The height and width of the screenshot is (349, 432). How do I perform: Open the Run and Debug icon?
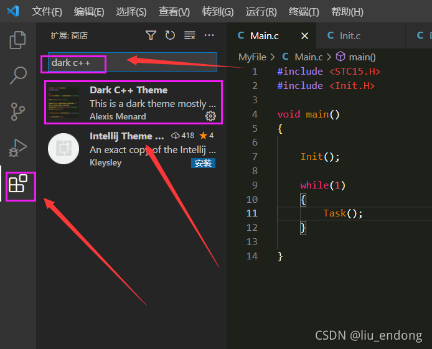(18, 148)
